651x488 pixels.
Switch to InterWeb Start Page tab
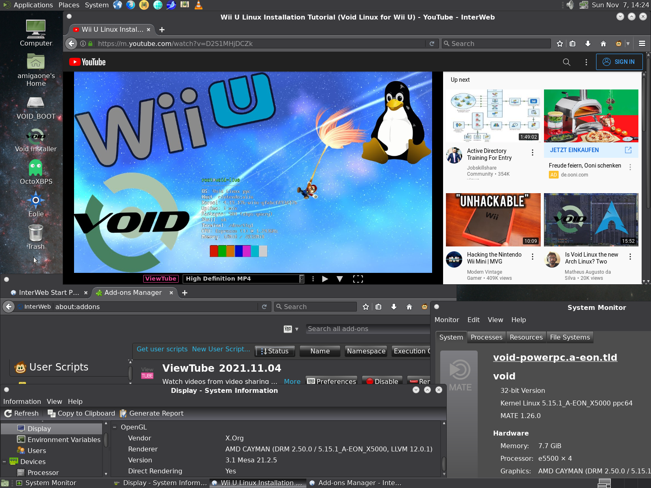click(49, 292)
